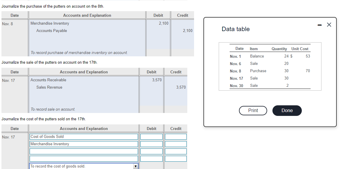Select the Cost of Goods Sold account field
Screen dimensions: 352x169
(x=84, y=137)
